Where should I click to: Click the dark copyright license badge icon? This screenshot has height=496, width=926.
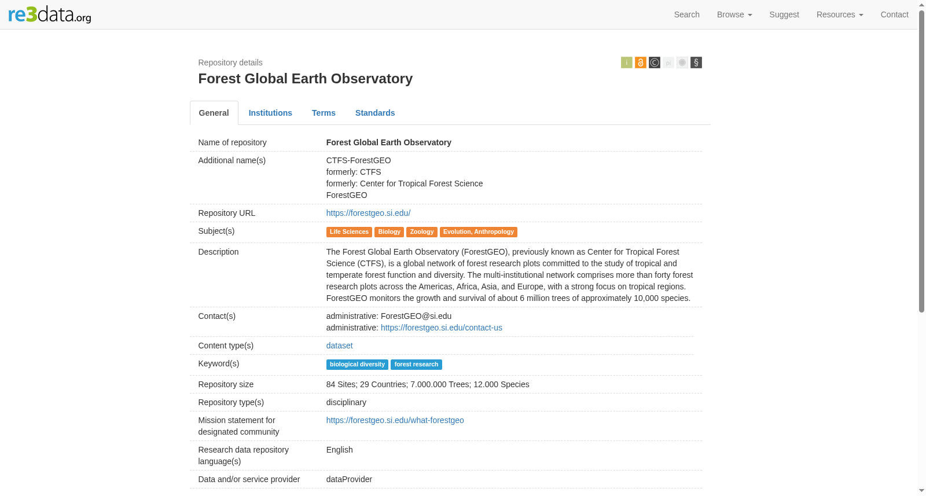click(x=654, y=63)
